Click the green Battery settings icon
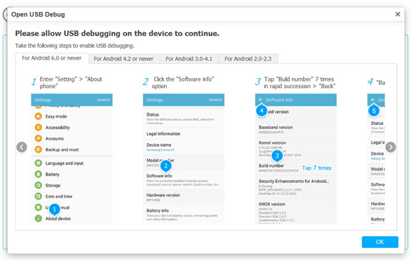The width and height of the screenshot is (412, 261). [39, 174]
